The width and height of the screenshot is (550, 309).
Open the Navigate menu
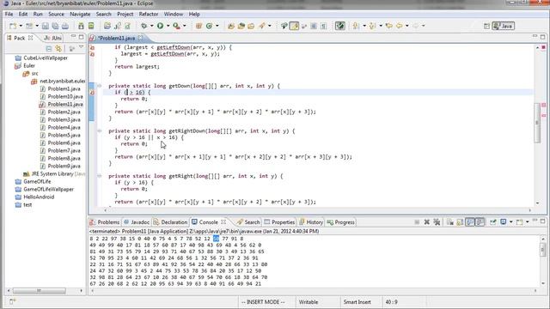pyautogui.click(x=80, y=14)
